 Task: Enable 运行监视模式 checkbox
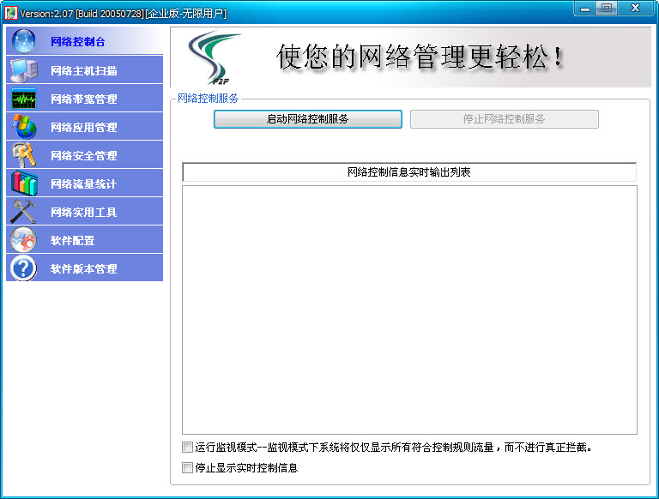(187, 447)
